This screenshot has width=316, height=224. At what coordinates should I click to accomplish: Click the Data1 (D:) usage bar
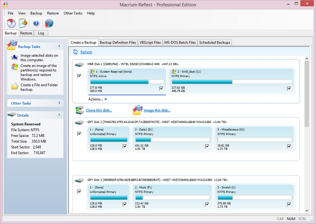coord(173,140)
